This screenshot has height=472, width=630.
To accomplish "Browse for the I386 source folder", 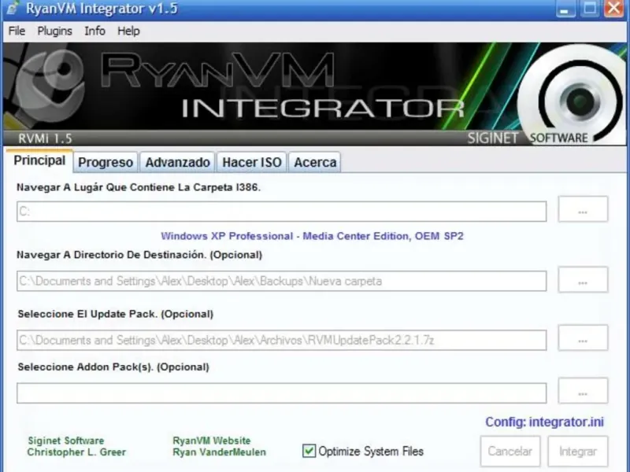I will 583,209.
